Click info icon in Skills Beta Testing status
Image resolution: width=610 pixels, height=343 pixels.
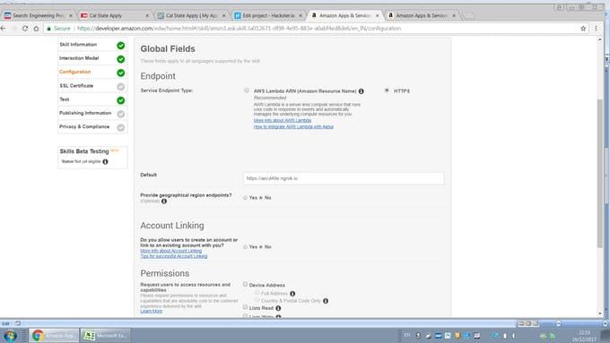click(105, 161)
